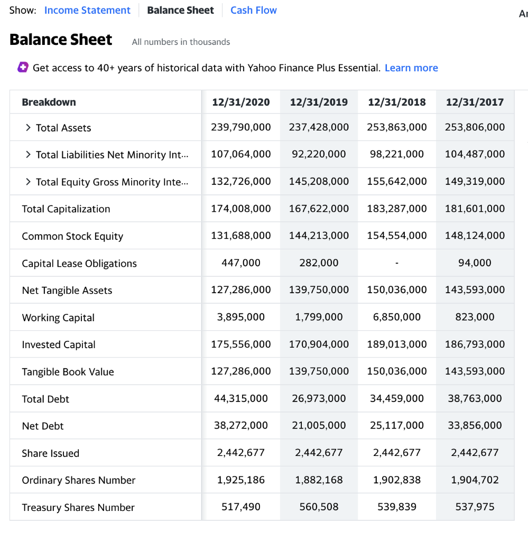
Task: Click the 44,315,000 total debt value
Action: pos(241,398)
